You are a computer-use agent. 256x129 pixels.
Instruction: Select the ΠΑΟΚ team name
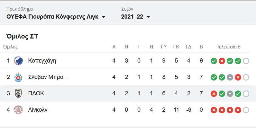[36, 94]
